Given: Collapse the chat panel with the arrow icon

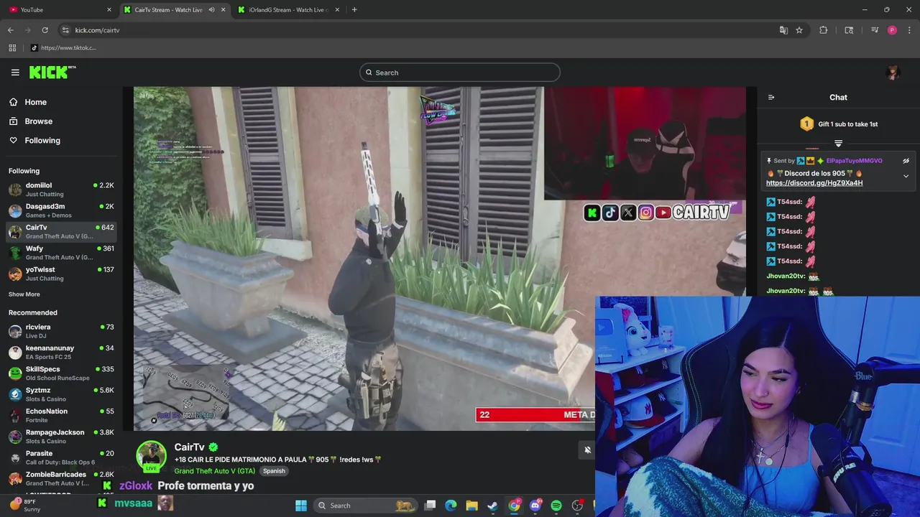Looking at the screenshot, I should coord(771,98).
